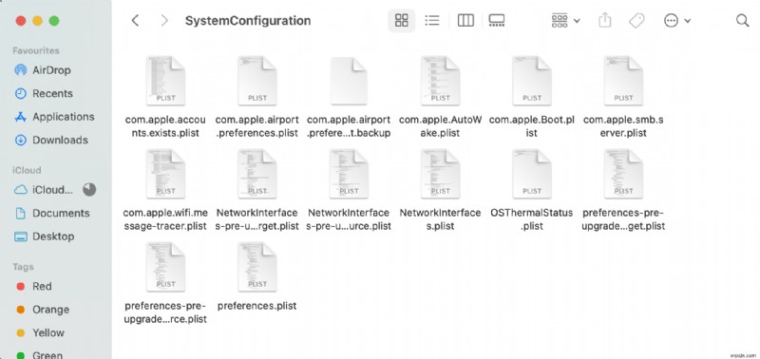Select com.apple.AutoWake.plist file icon
Image resolution: width=760 pixels, height=359 pixels.
coord(440,81)
